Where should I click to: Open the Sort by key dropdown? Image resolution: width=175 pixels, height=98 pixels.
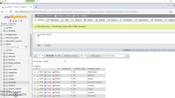(x=55, y=61)
